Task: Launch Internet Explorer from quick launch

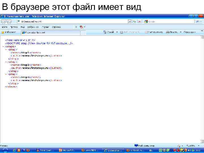Action: (x=14, y=150)
